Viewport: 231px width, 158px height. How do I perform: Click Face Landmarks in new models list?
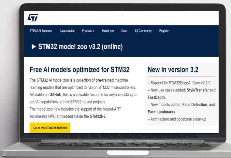[x=161, y=112]
